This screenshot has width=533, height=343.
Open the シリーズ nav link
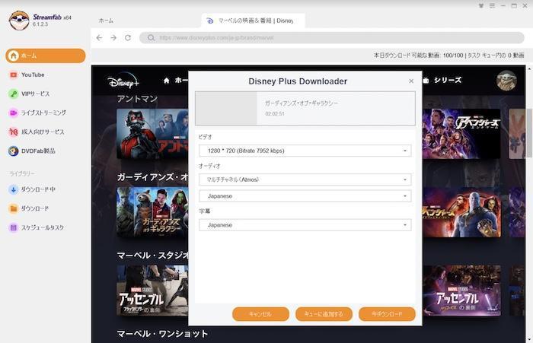[448, 80]
